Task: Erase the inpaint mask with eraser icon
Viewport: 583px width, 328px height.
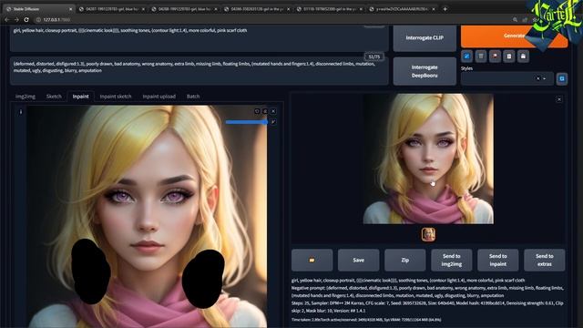Action: tap(265, 111)
